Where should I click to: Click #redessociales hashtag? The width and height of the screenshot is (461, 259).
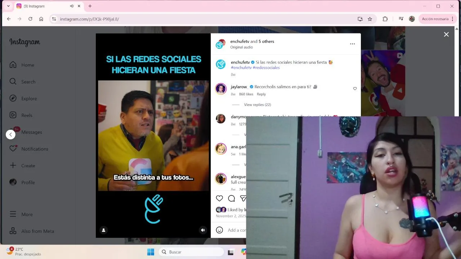(x=266, y=68)
